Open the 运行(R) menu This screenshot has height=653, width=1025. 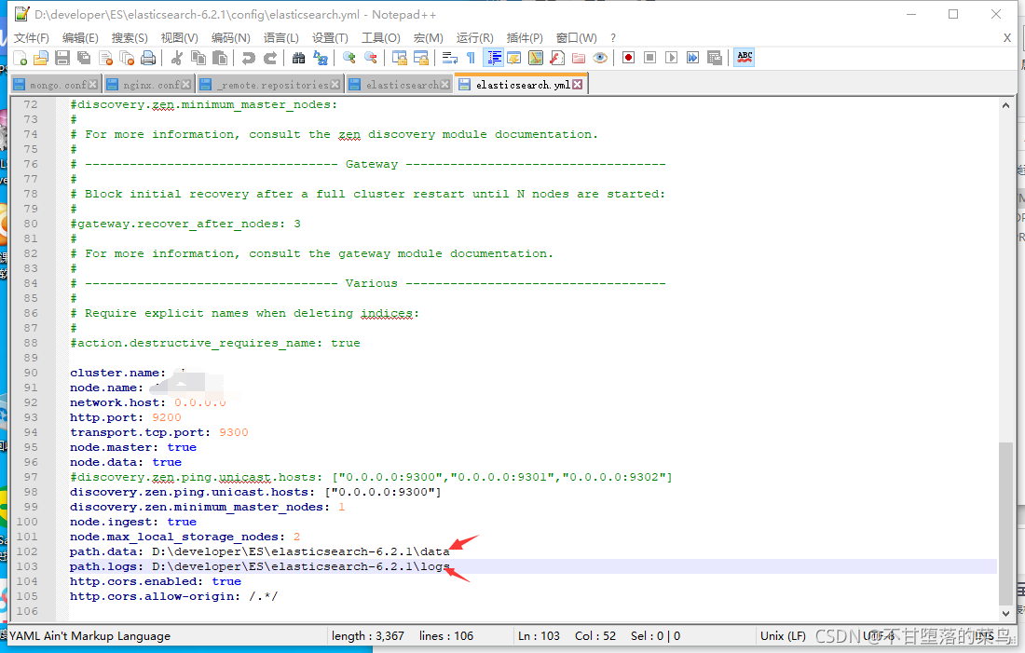(475, 38)
